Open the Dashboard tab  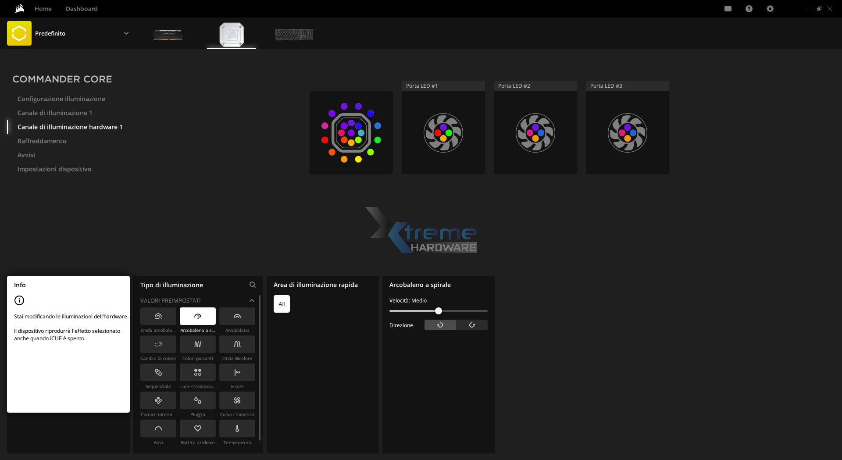[x=82, y=9]
